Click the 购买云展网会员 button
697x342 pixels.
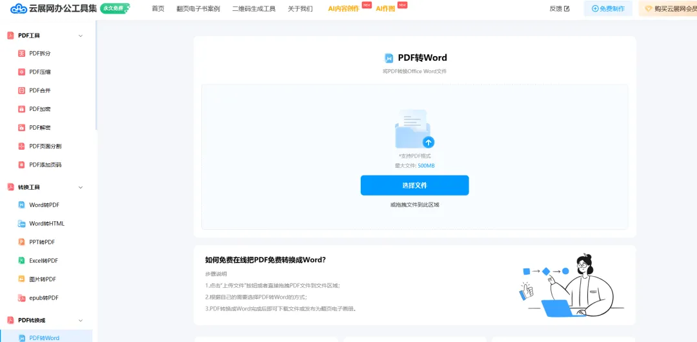(668, 8)
